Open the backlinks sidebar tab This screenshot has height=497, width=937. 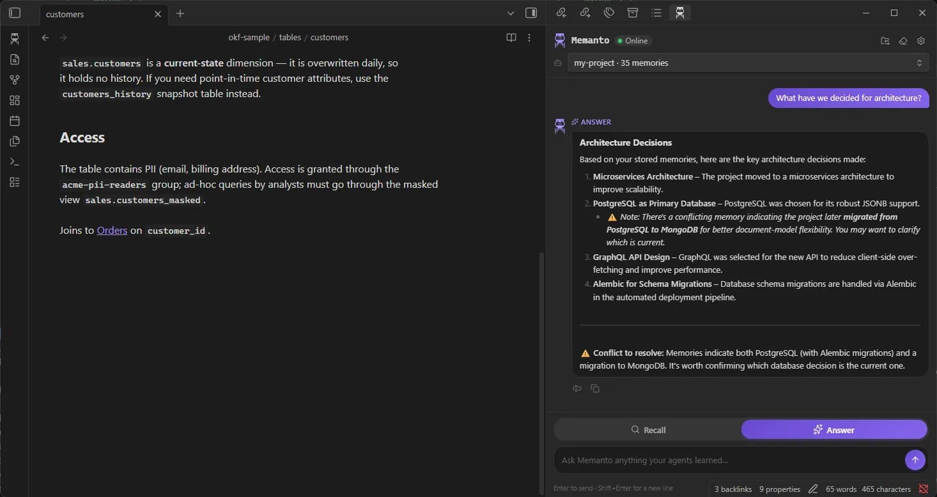561,13
